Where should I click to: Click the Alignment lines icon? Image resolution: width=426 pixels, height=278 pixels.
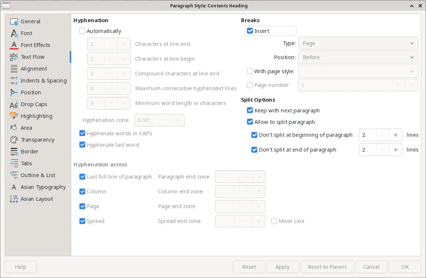[x=14, y=69]
